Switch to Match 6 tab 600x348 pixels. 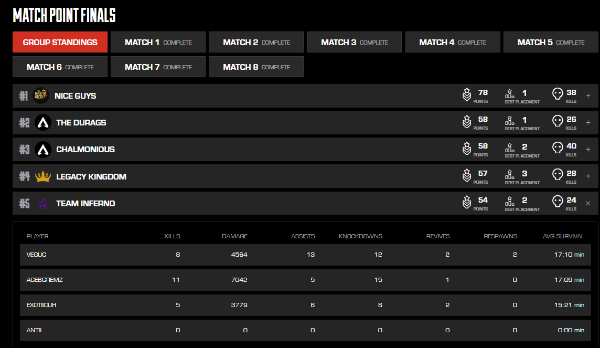pos(60,67)
